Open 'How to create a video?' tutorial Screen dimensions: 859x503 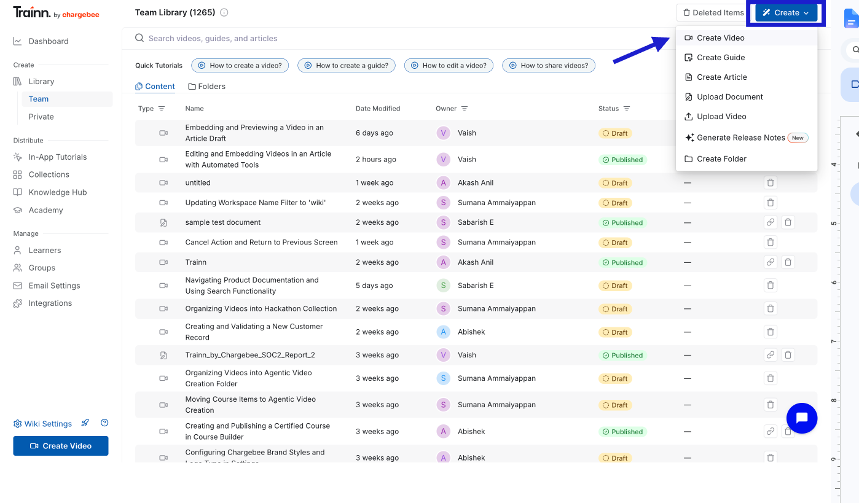(x=240, y=65)
